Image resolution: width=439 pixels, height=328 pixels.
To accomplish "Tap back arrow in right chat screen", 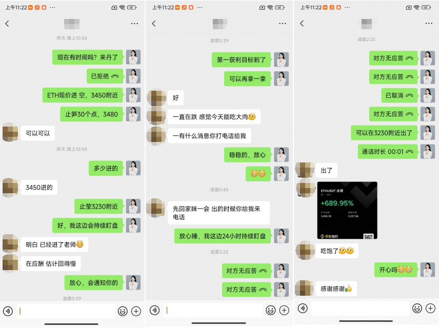I will (x=302, y=24).
